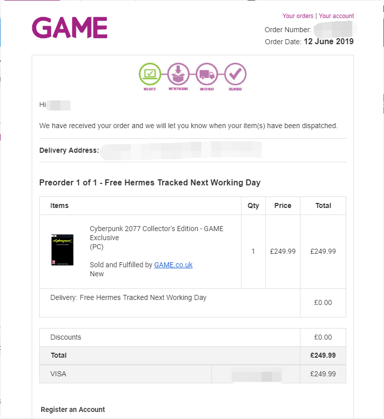Screen dimensions: 384x419
Task: Click the 'Register an Account' heading
Action: point(73,409)
